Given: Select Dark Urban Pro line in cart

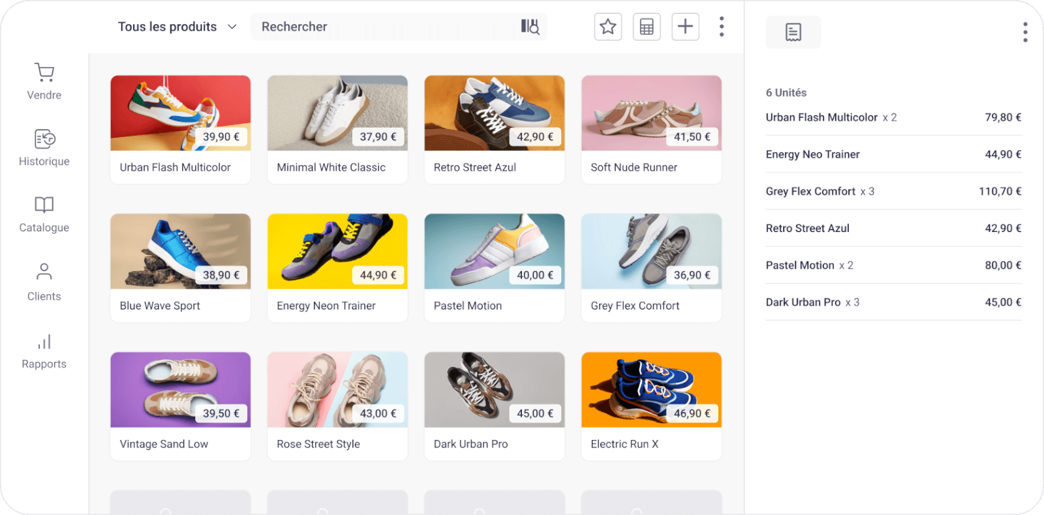Looking at the screenshot, I should [893, 302].
